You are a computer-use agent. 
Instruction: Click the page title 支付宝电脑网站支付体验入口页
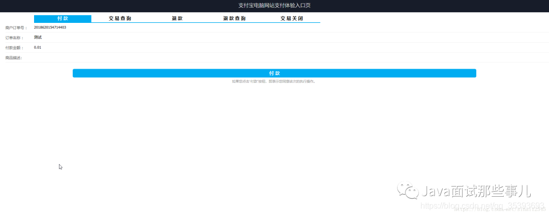pyautogui.click(x=274, y=6)
